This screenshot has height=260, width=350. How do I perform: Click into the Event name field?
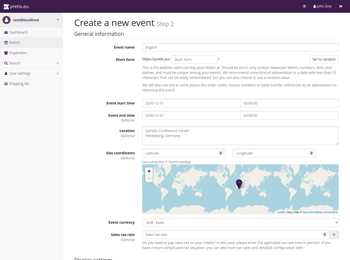(x=240, y=47)
